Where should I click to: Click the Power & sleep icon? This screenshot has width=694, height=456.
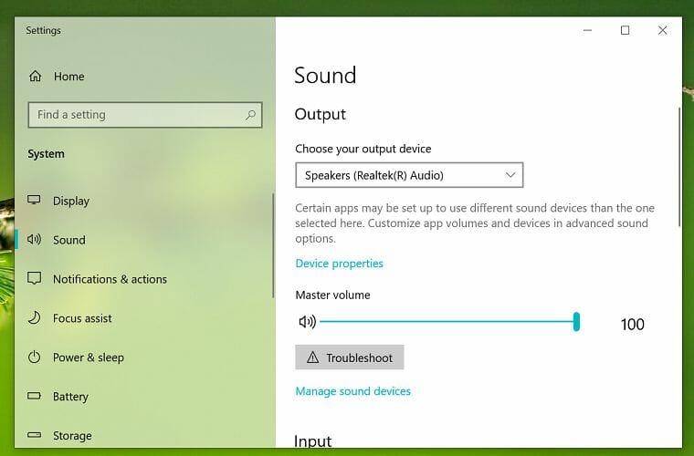pyautogui.click(x=34, y=357)
